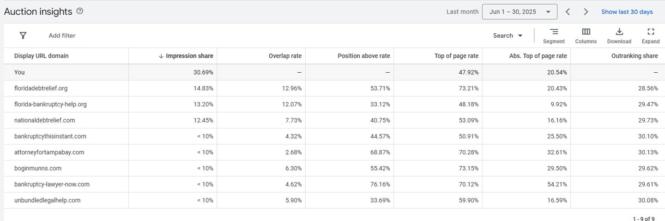Image resolution: width=665 pixels, height=221 pixels.
Task: Go to the next date range
Action: [x=586, y=12]
